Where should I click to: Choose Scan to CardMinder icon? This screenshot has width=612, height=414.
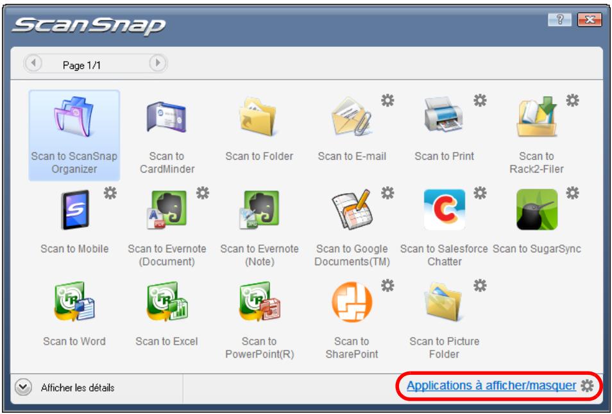pyautogui.click(x=167, y=116)
